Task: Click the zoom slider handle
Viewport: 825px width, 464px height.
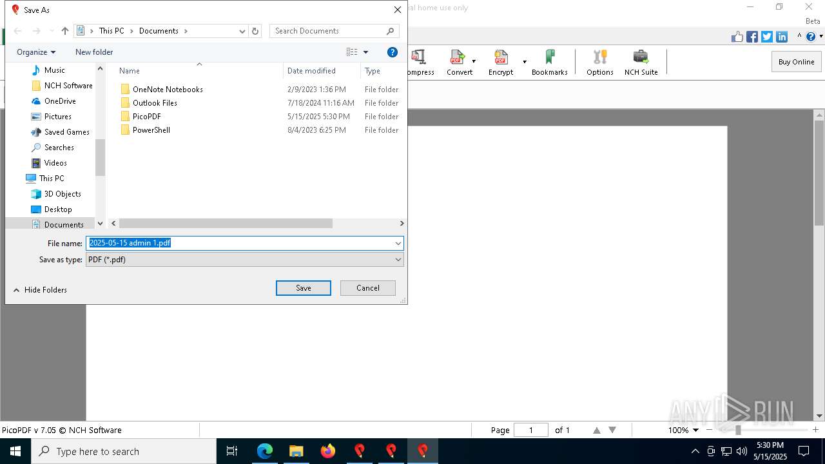Action: coord(738,430)
